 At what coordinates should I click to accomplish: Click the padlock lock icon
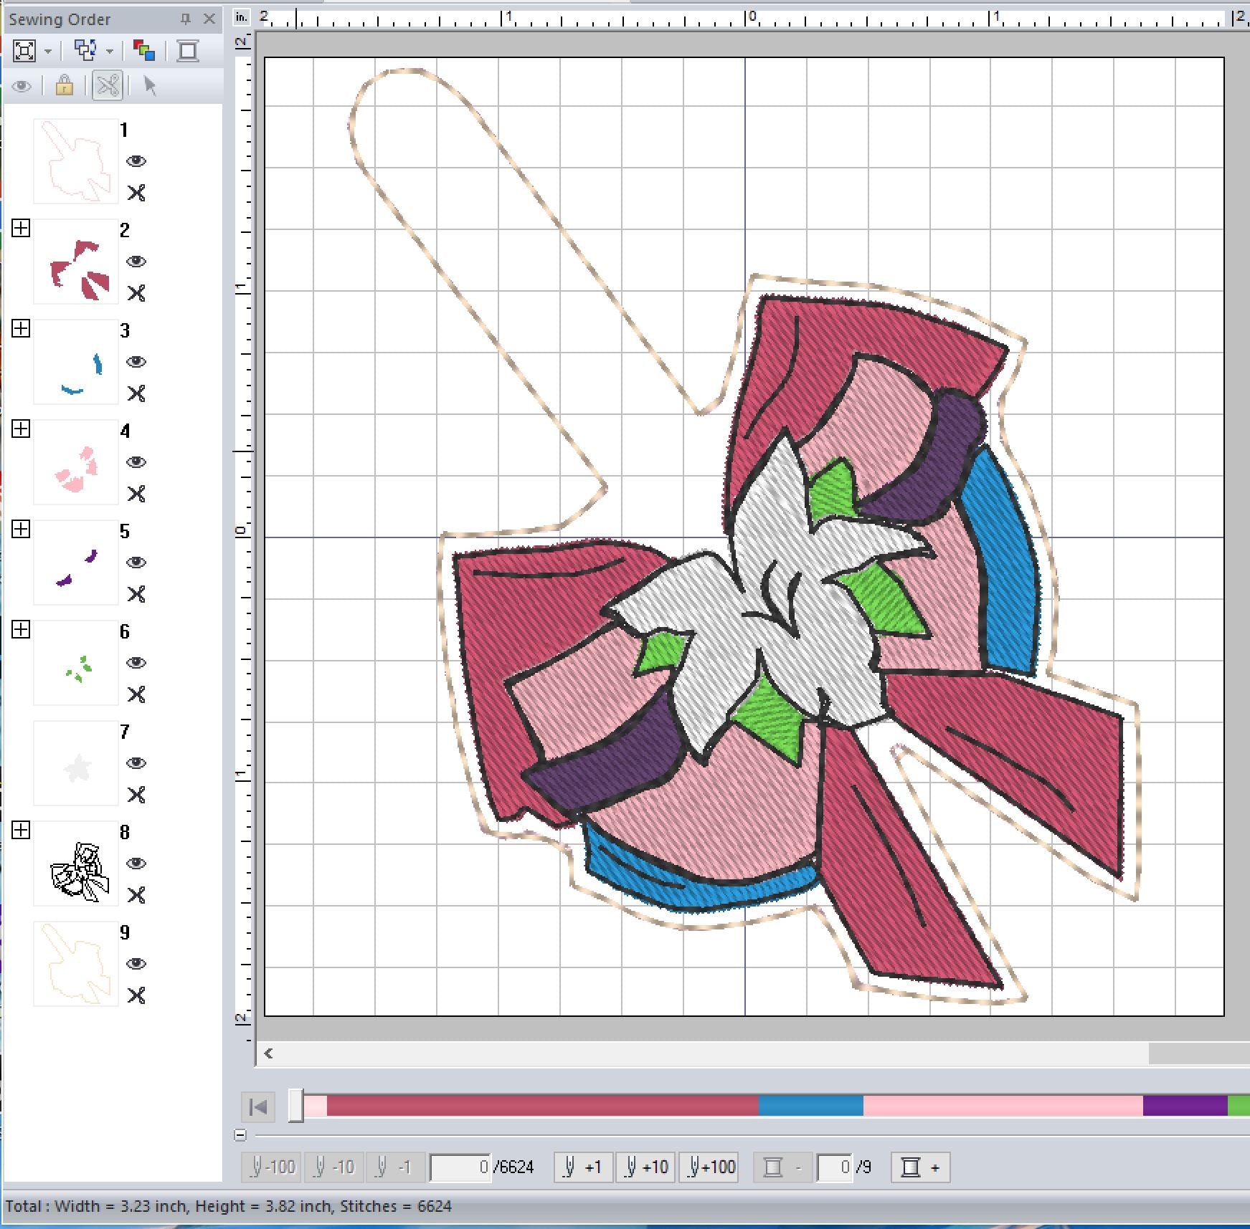click(x=65, y=86)
